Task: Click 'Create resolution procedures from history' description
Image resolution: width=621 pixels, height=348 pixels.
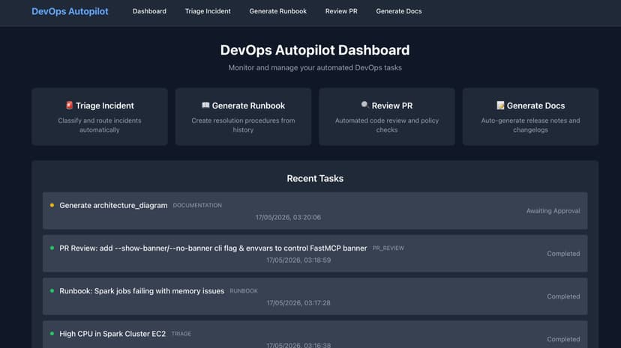Action: coord(243,125)
